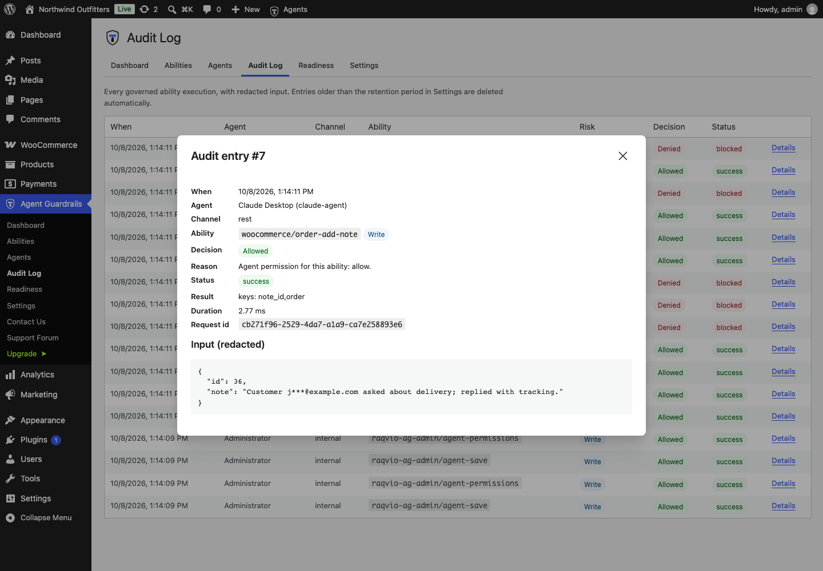The width and height of the screenshot is (823, 571).
Task: Open the New content dropdown in admin bar
Action: tap(245, 9)
